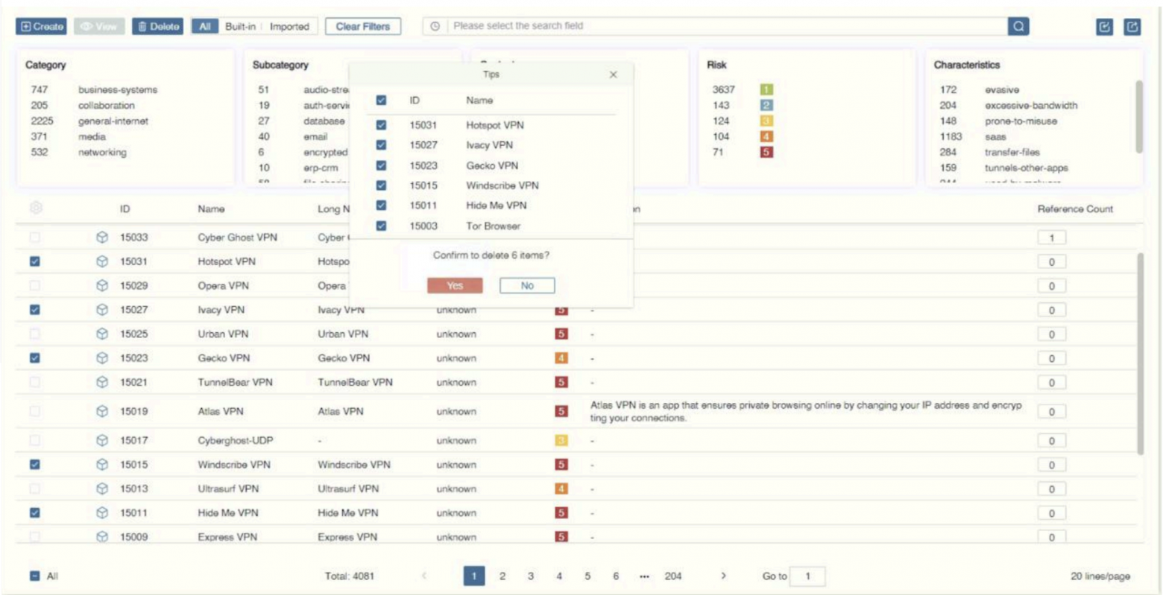Image resolution: width=1163 pixels, height=595 pixels.
Task: Uncheck the select-all checkbox in Tips dialog header
Action: pos(381,100)
